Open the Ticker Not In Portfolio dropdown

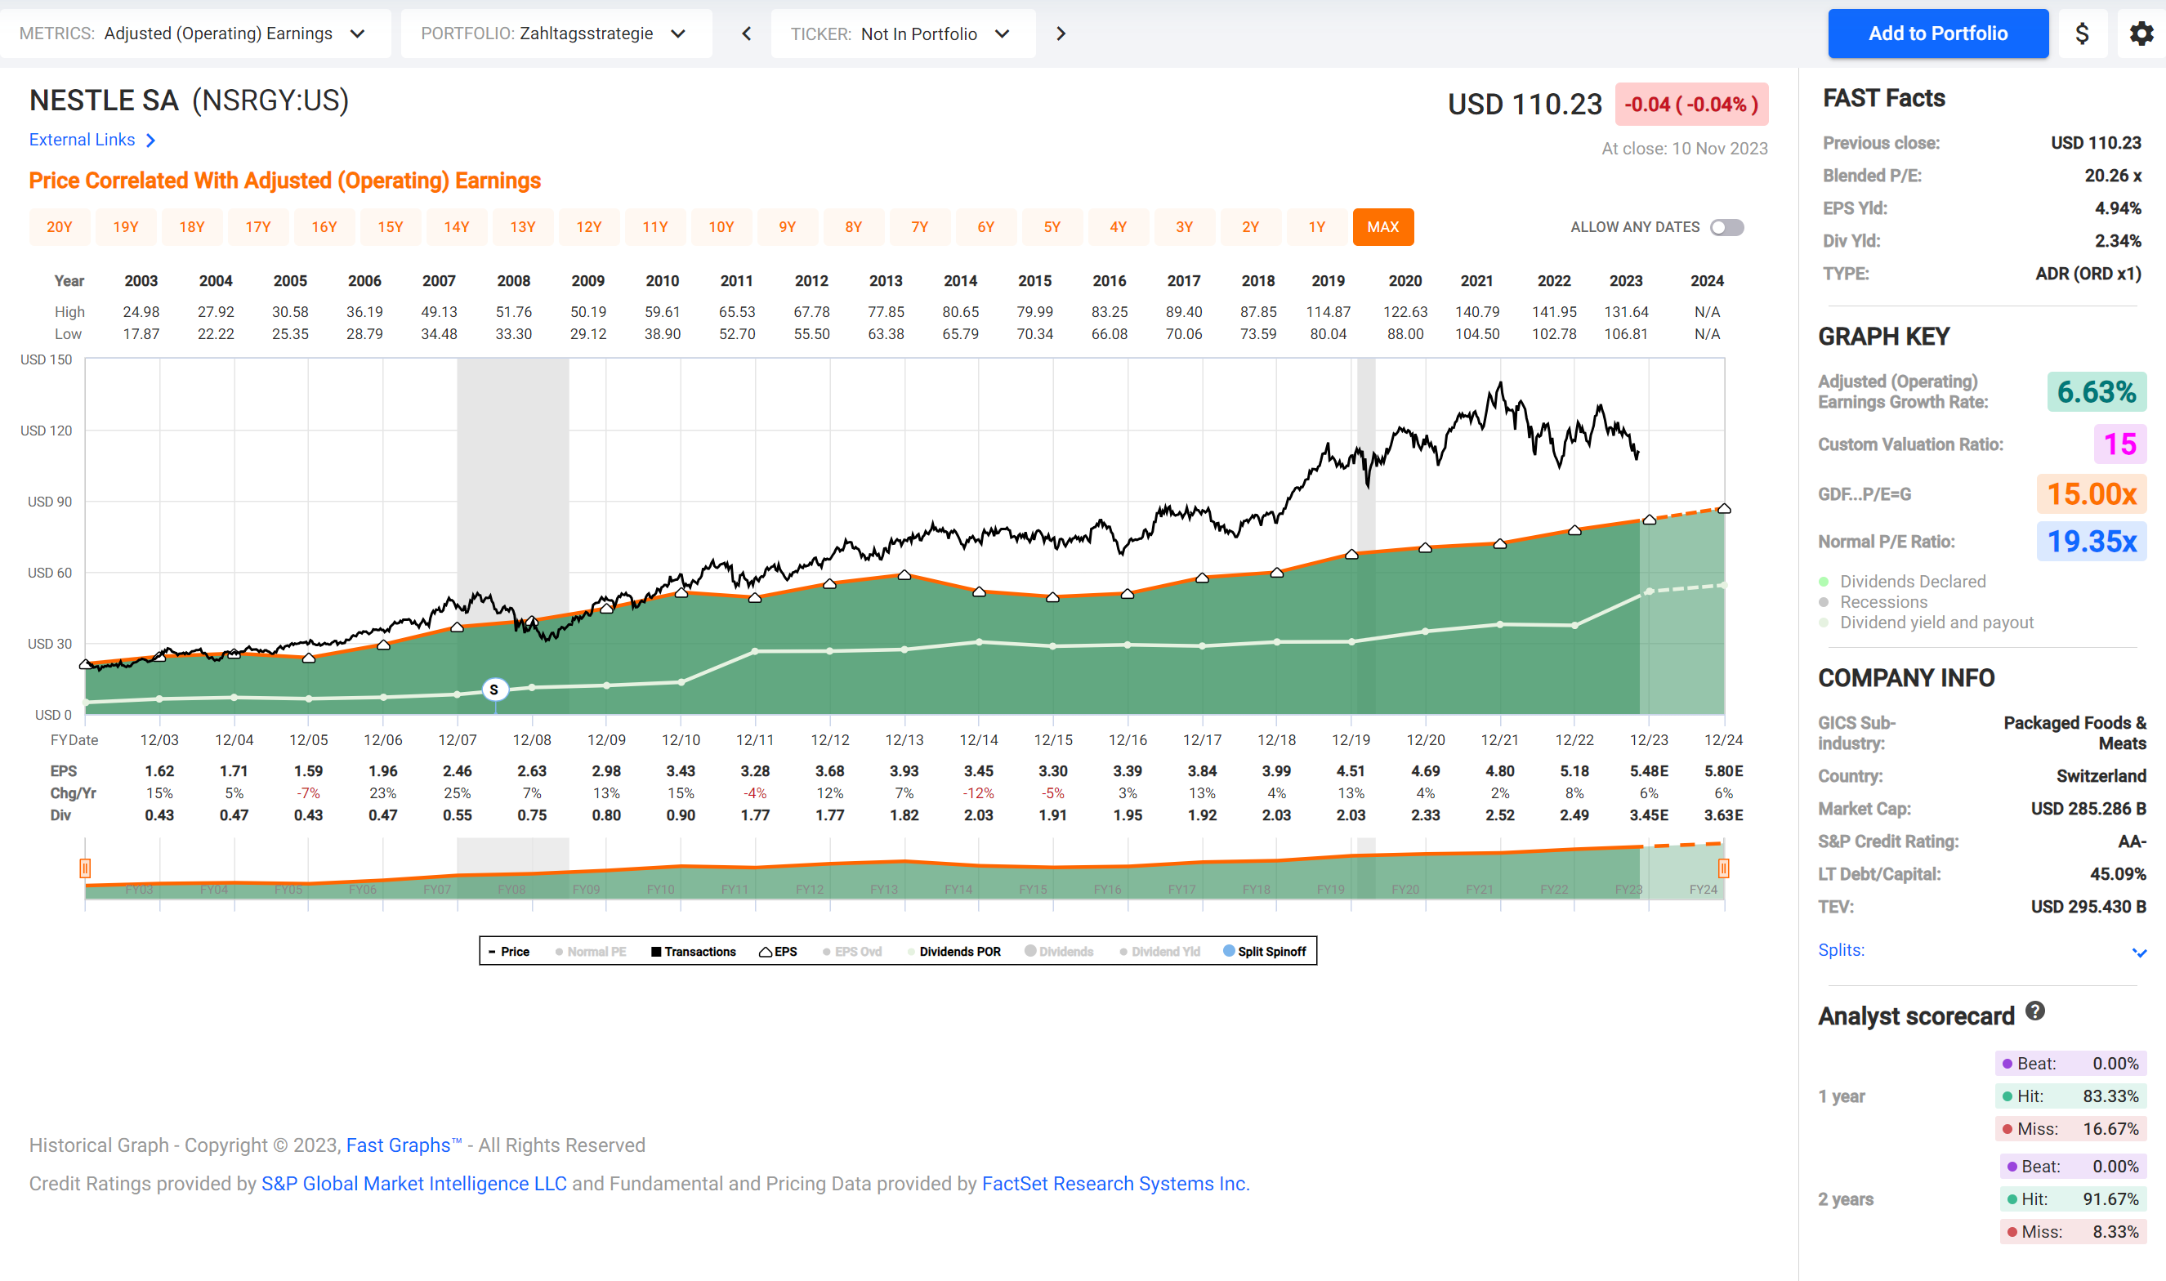click(x=903, y=33)
